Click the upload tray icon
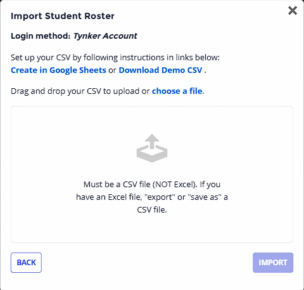304x290 pixels. coord(152,148)
